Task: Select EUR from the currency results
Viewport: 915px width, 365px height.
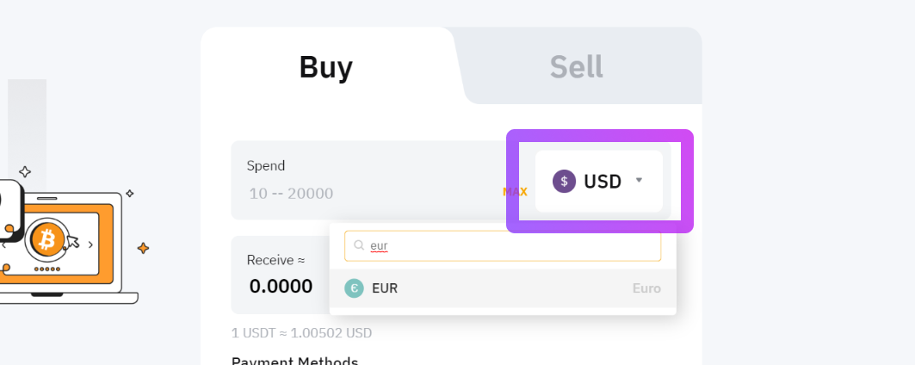Action: (x=503, y=288)
